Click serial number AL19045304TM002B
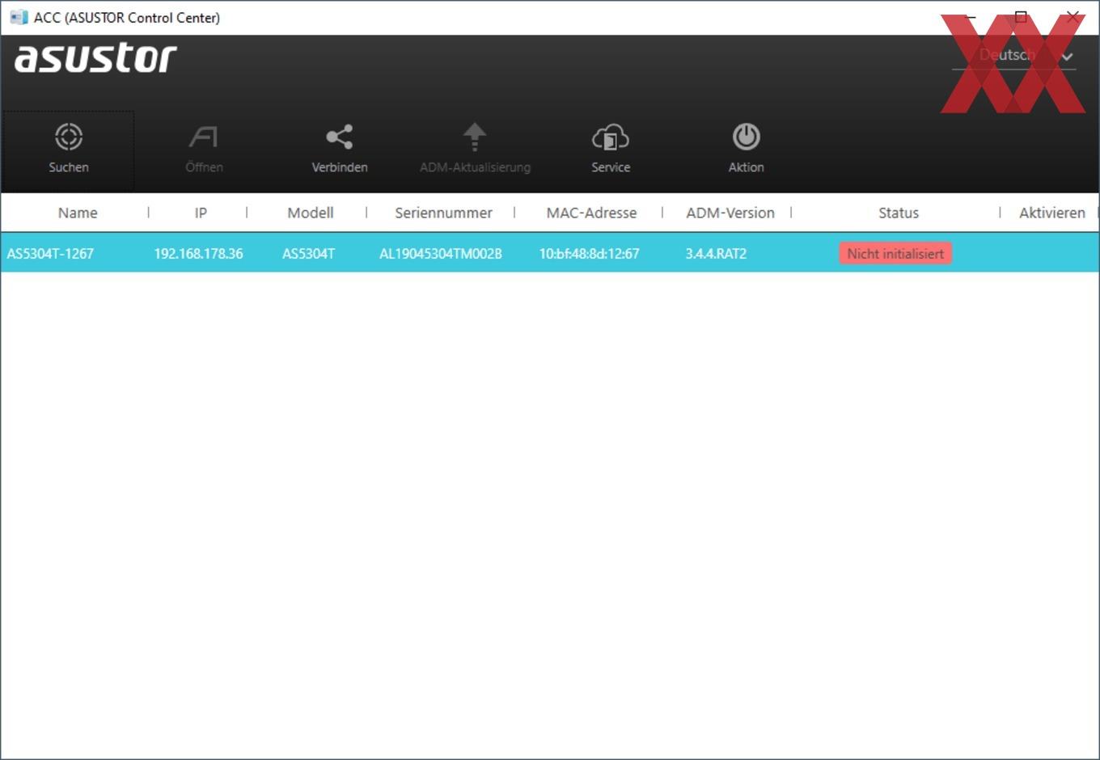This screenshot has height=760, width=1100. [x=441, y=254]
